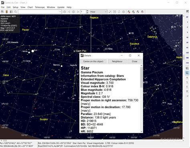The width and height of the screenshot is (190, 148).
Task: Open the Chart menu
Action: click(30, 7)
